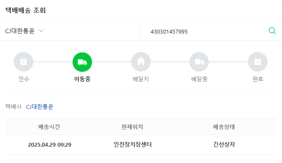
Task: Click the 이동중 status label
Action: [x=82, y=79]
